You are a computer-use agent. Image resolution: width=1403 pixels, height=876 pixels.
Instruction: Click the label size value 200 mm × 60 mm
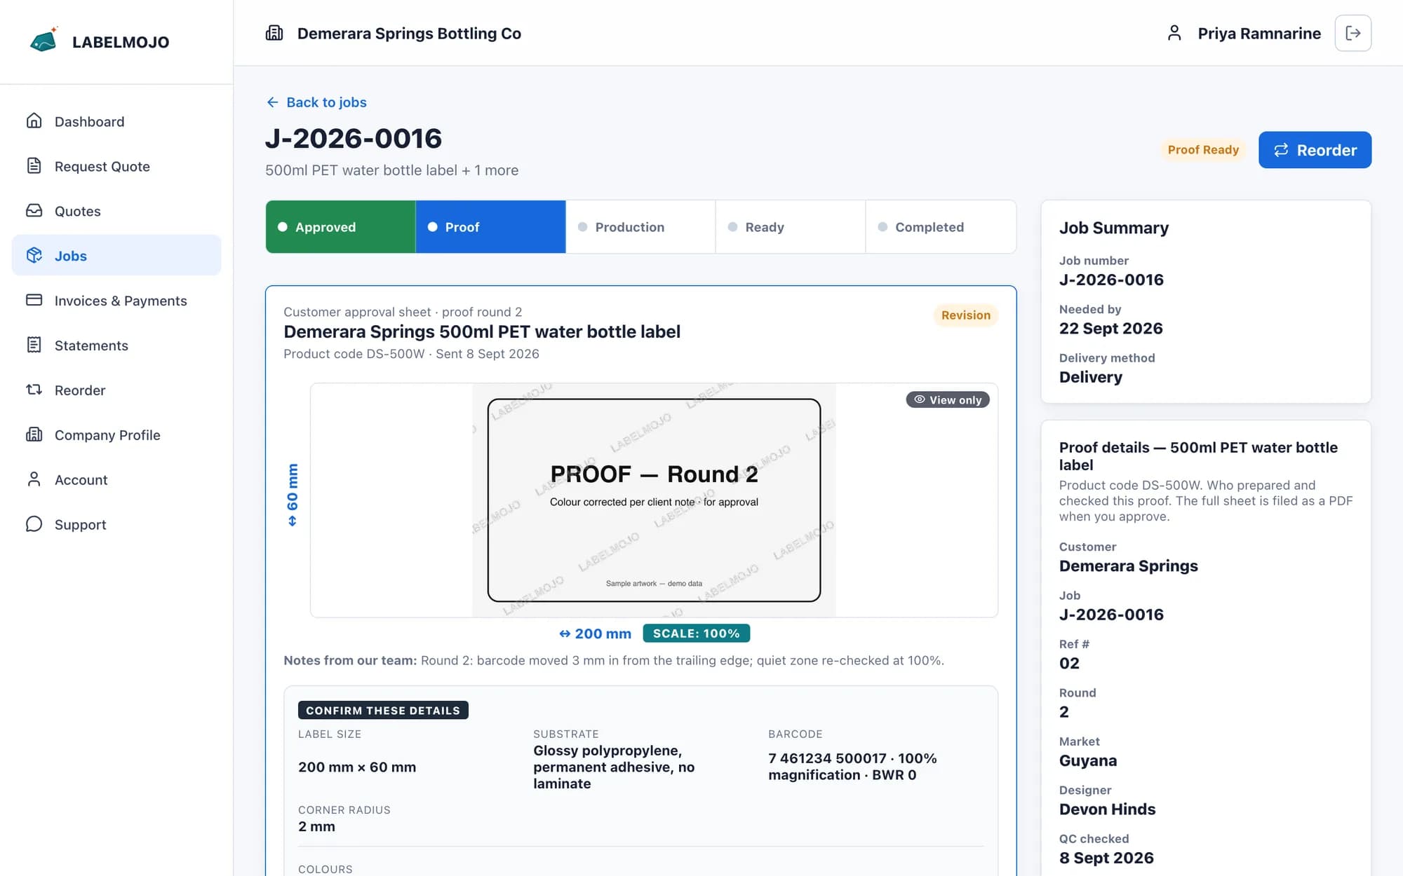coord(357,767)
